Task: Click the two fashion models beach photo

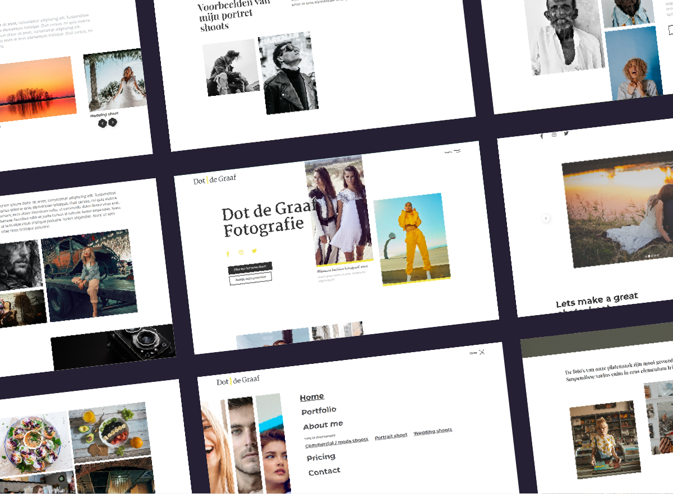Action: (x=338, y=210)
